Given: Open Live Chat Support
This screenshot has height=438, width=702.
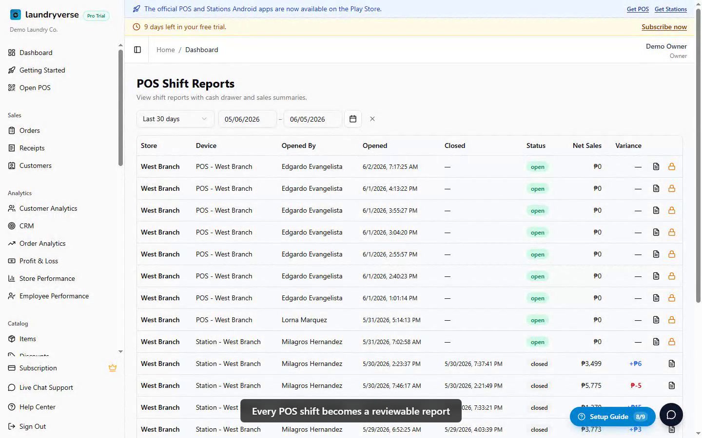Looking at the screenshot, I should (40, 387).
